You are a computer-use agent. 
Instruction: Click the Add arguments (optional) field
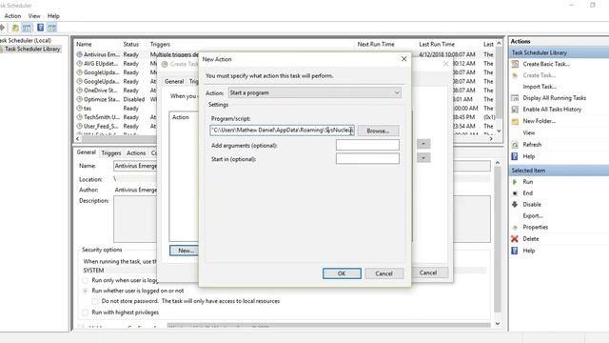click(x=367, y=145)
